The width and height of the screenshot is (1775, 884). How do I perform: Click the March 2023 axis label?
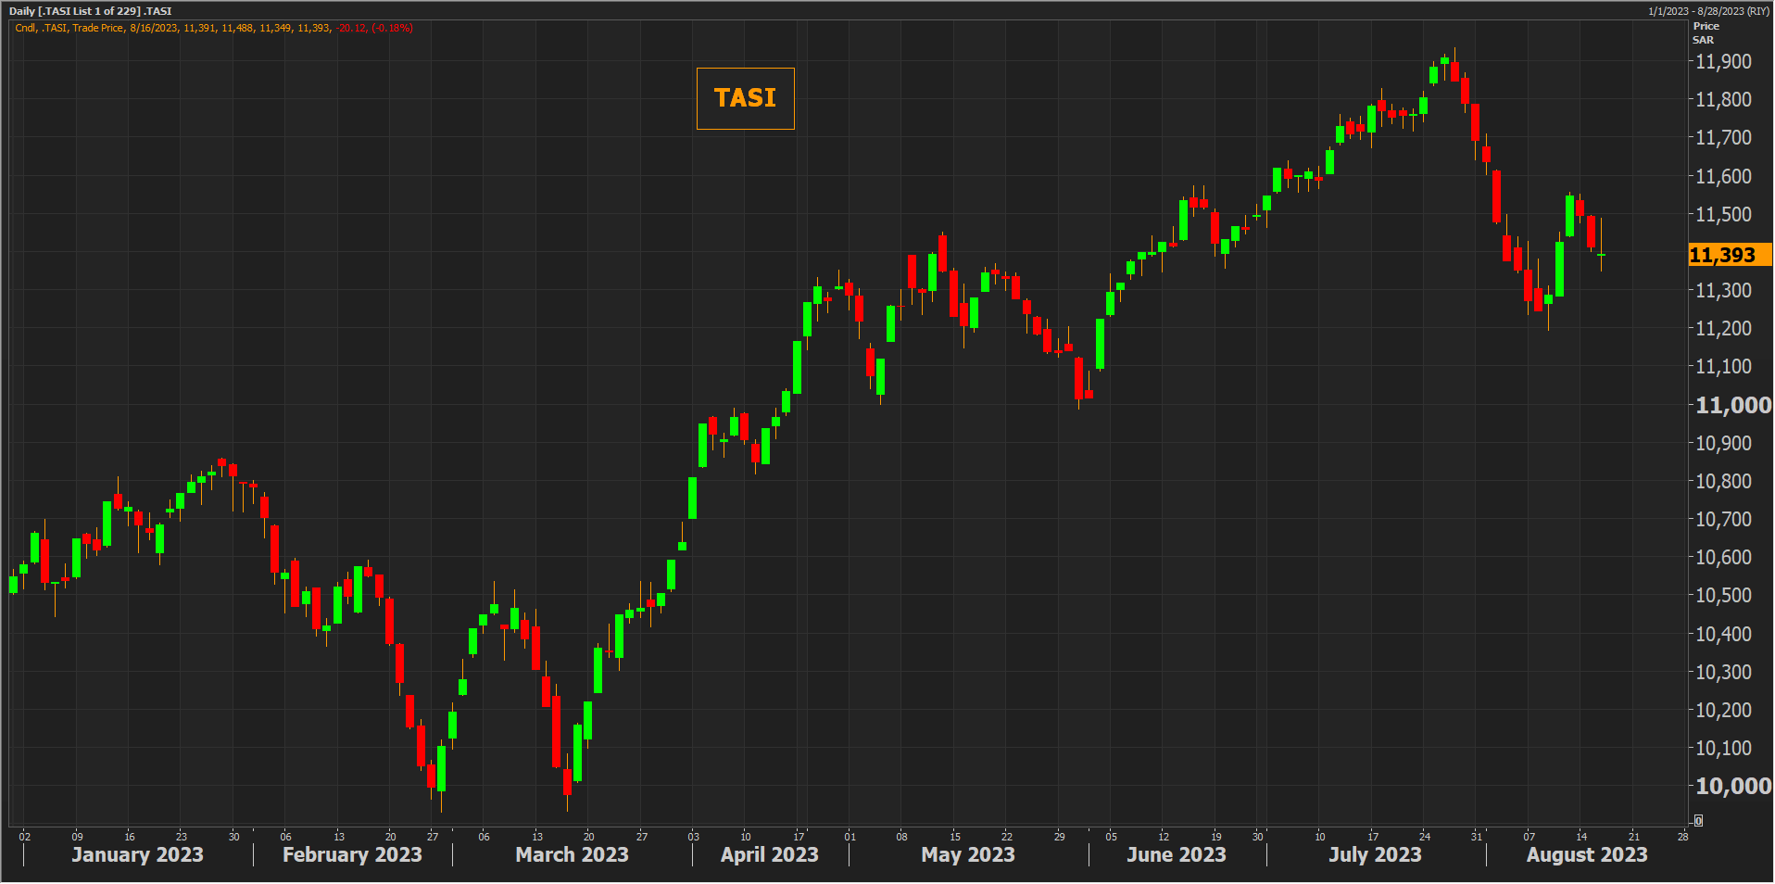point(572,854)
